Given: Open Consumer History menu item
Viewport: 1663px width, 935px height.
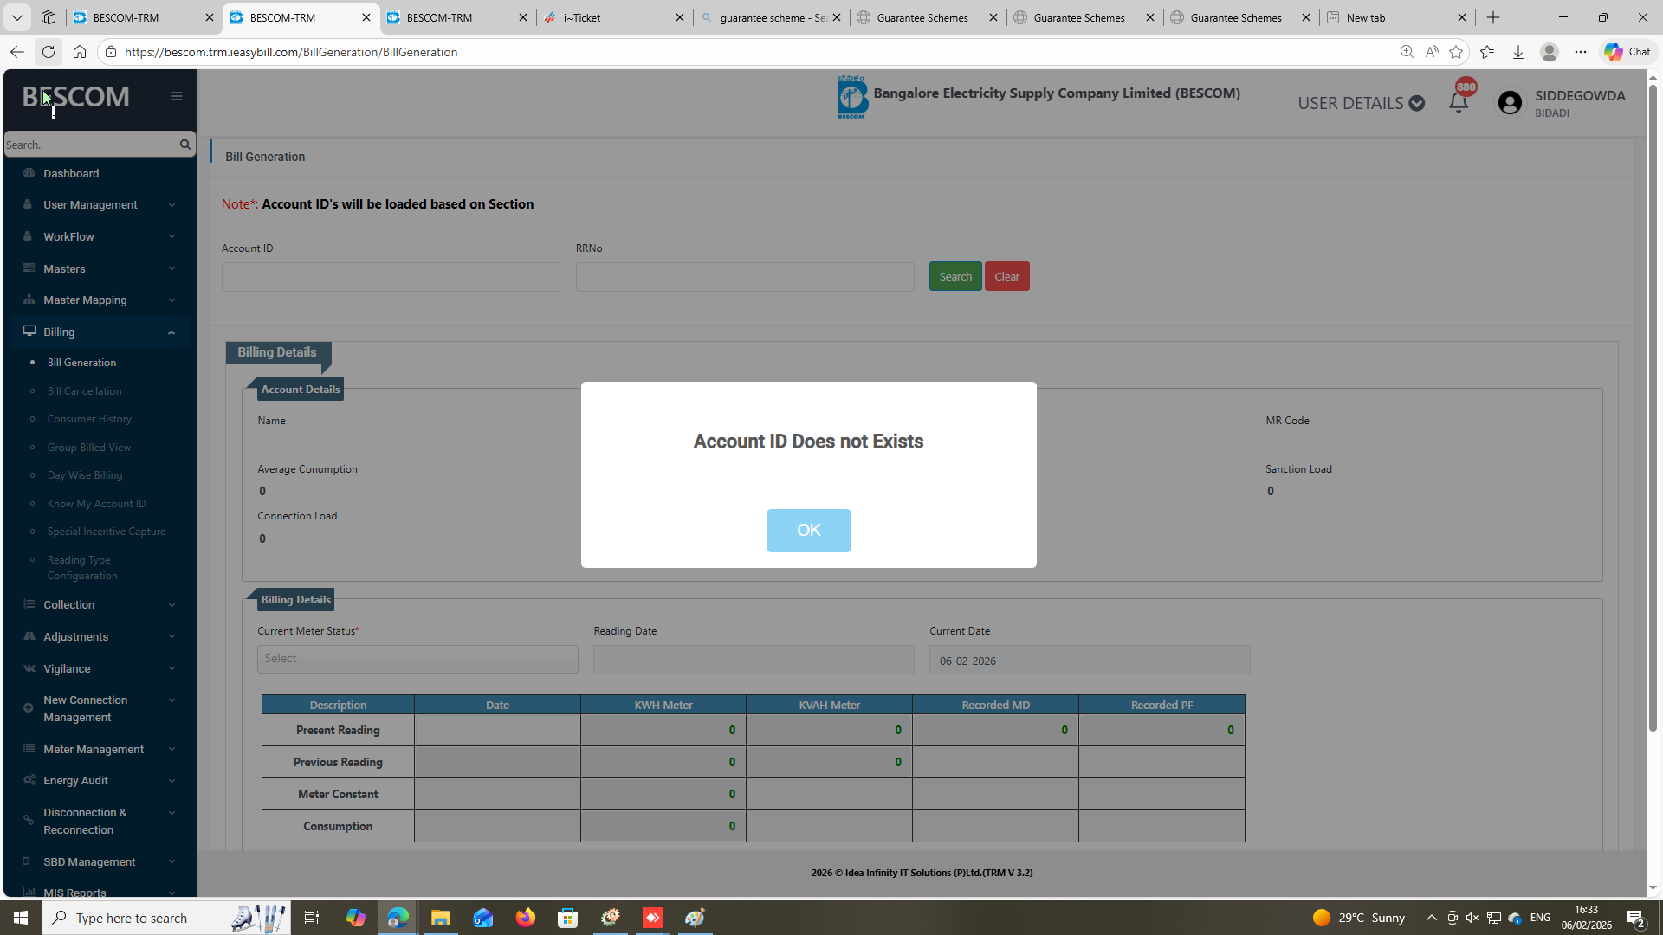Looking at the screenshot, I should (89, 419).
